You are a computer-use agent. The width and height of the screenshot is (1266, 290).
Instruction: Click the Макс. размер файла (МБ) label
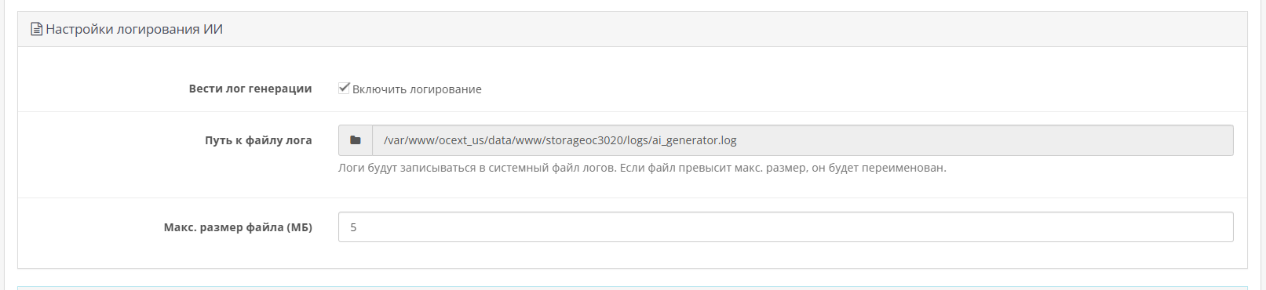[238, 227]
